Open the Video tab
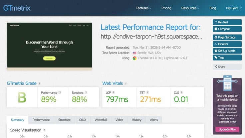This screenshot has width=245, height=138. click(x=120, y=120)
